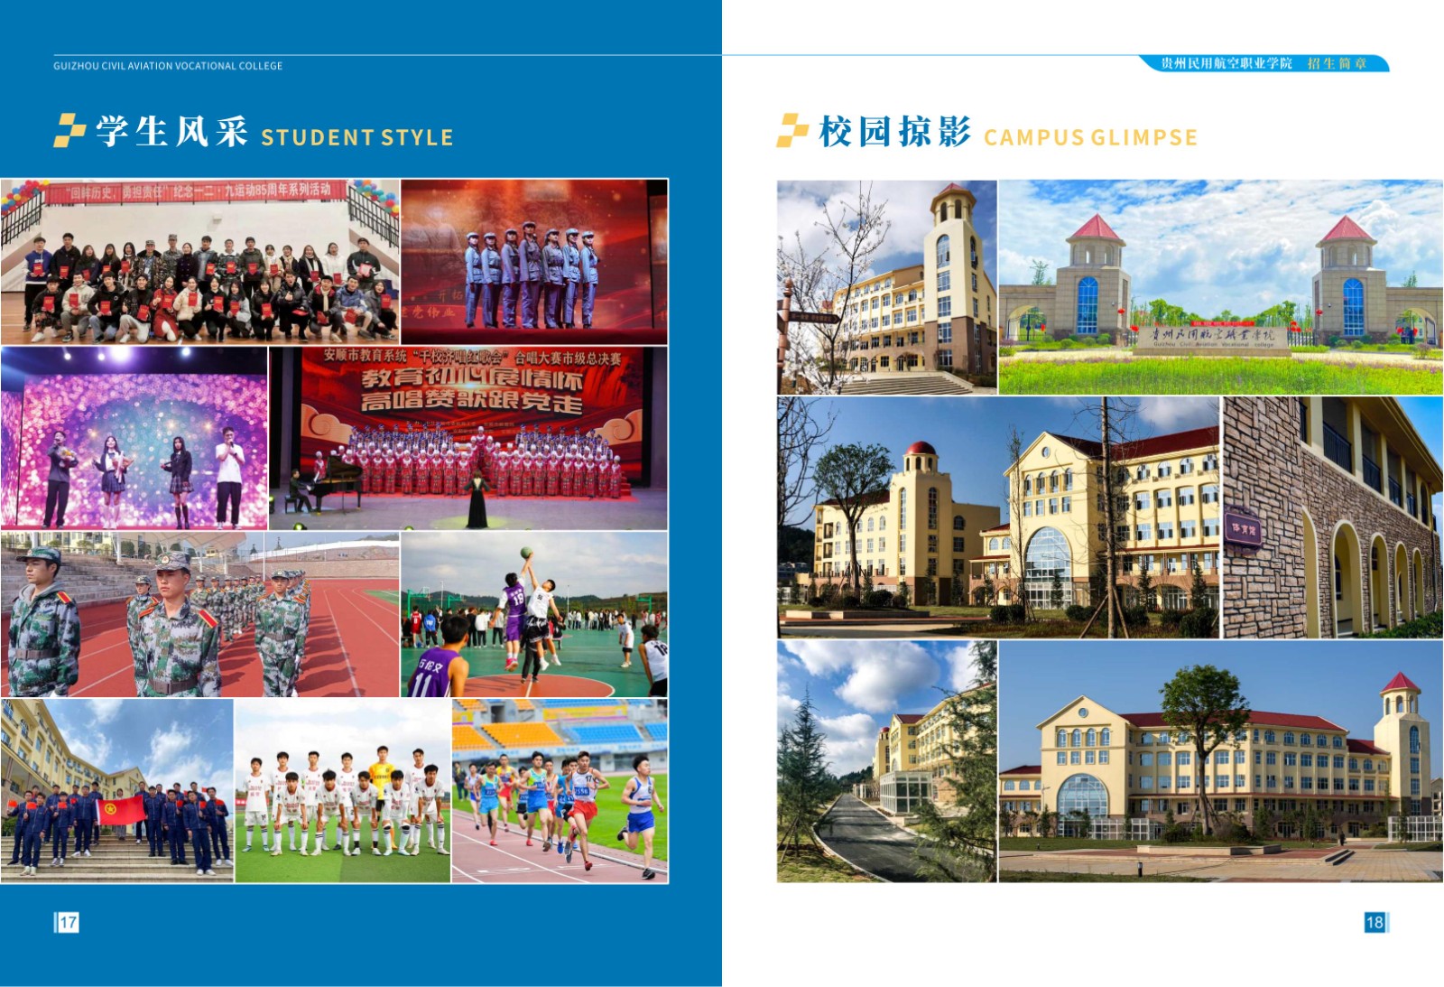This screenshot has width=1444, height=987.
Task: Select the 贵州民用航空职业学院 招生简章 header tab
Action: pyautogui.click(x=1263, y=63)
